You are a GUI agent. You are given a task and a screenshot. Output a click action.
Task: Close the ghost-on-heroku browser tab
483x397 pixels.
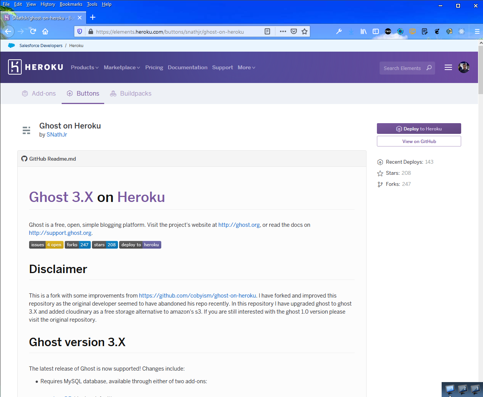tap(80, 18)
